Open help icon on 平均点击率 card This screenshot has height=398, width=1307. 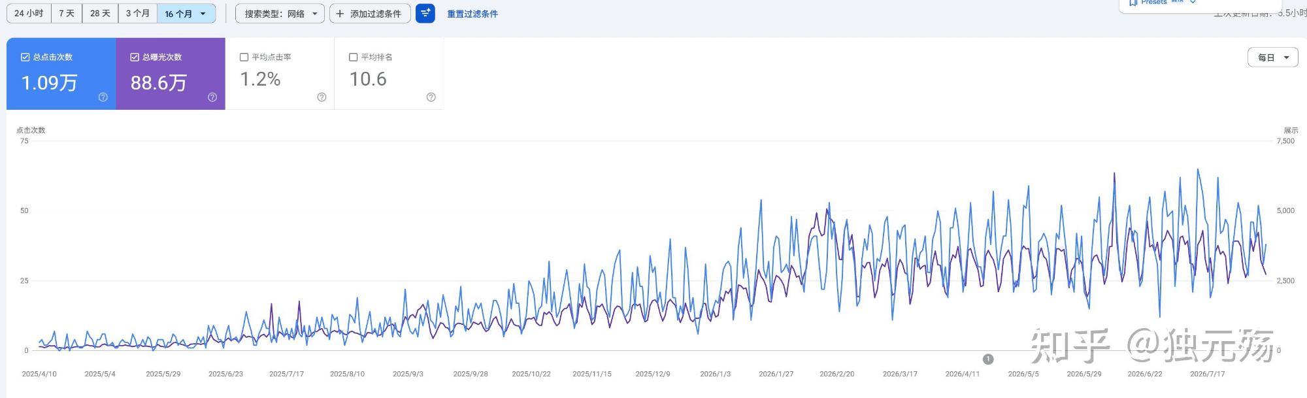[x=322, y=97]
